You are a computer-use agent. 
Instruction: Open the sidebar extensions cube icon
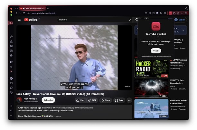[x=11, y=88]
